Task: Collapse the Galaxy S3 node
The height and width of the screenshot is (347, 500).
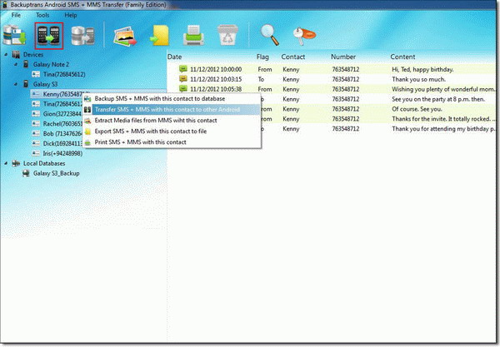Action: point(16,84)
